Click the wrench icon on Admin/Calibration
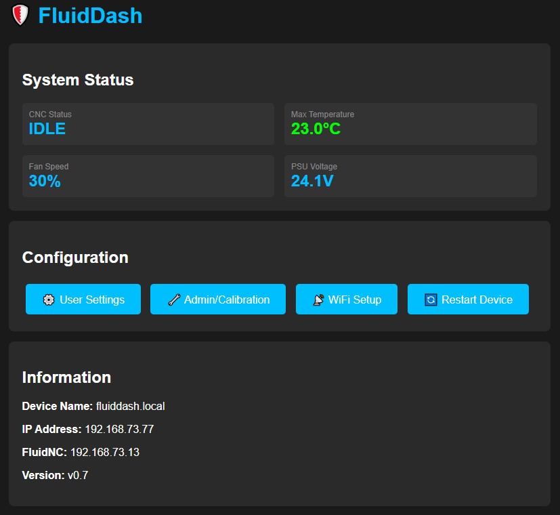This screenshot has height=515, width=560. click(174, 300)
